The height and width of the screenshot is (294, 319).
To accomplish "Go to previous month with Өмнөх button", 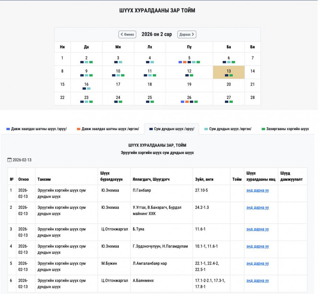I will (127, 34).
